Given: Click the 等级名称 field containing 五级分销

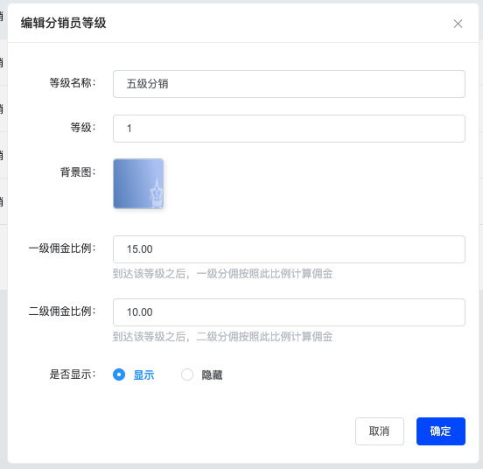Looking at the screenshot, I should point(289,84).
